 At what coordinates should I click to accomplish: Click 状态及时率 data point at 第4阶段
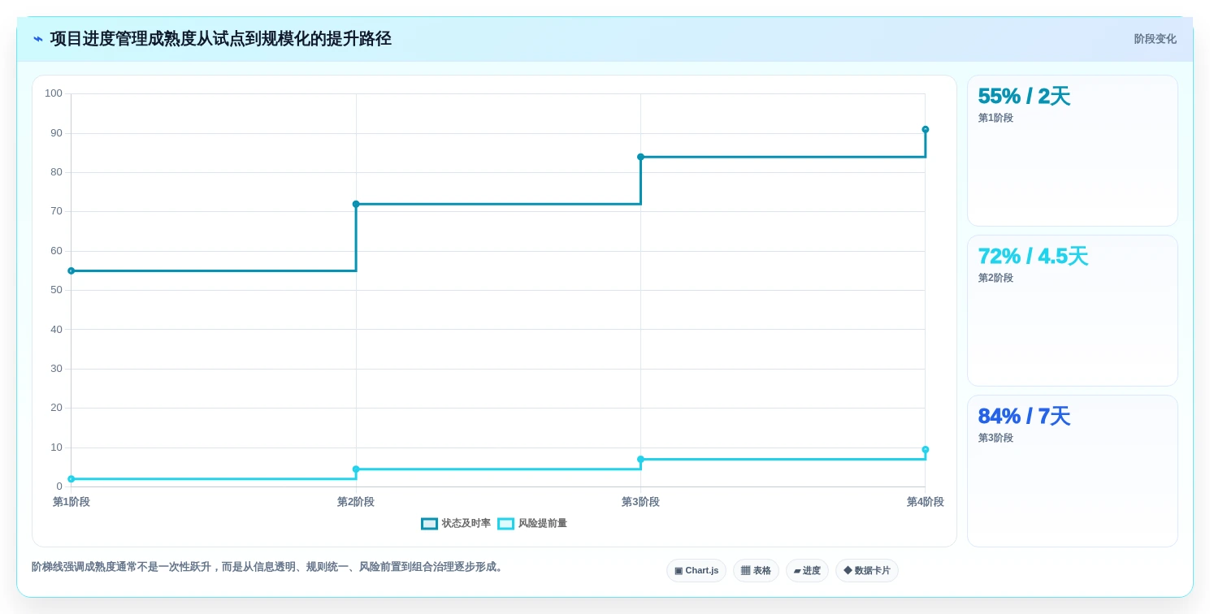click(926, 130)
